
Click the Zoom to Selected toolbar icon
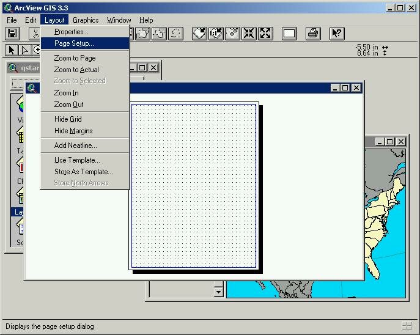click(232, 34)
